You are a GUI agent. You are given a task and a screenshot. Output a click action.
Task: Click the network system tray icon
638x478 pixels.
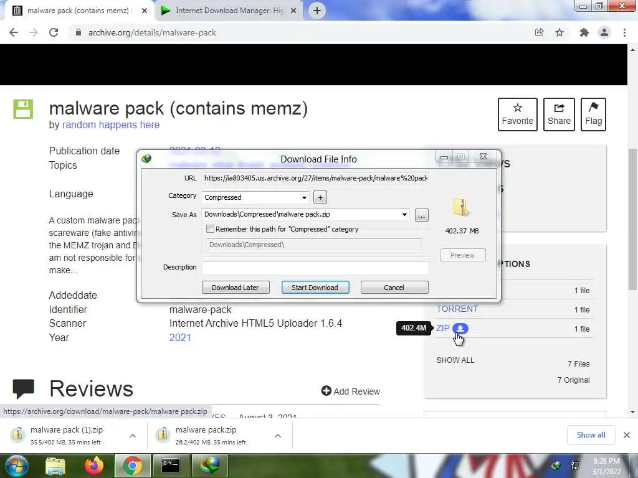pyautogui.click(x=575, y=466)
